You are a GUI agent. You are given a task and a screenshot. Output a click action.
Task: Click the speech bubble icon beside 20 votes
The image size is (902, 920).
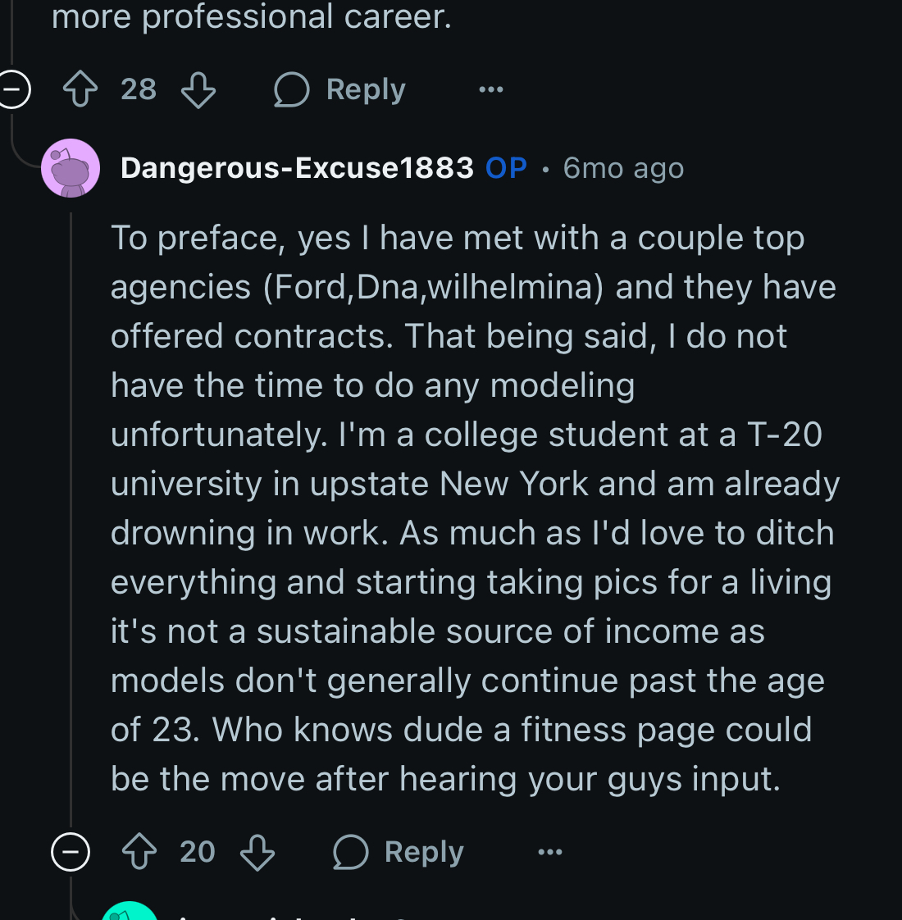(350, 852)
